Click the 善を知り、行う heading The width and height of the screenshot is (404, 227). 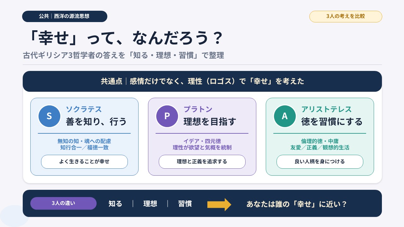pos(96,122)
